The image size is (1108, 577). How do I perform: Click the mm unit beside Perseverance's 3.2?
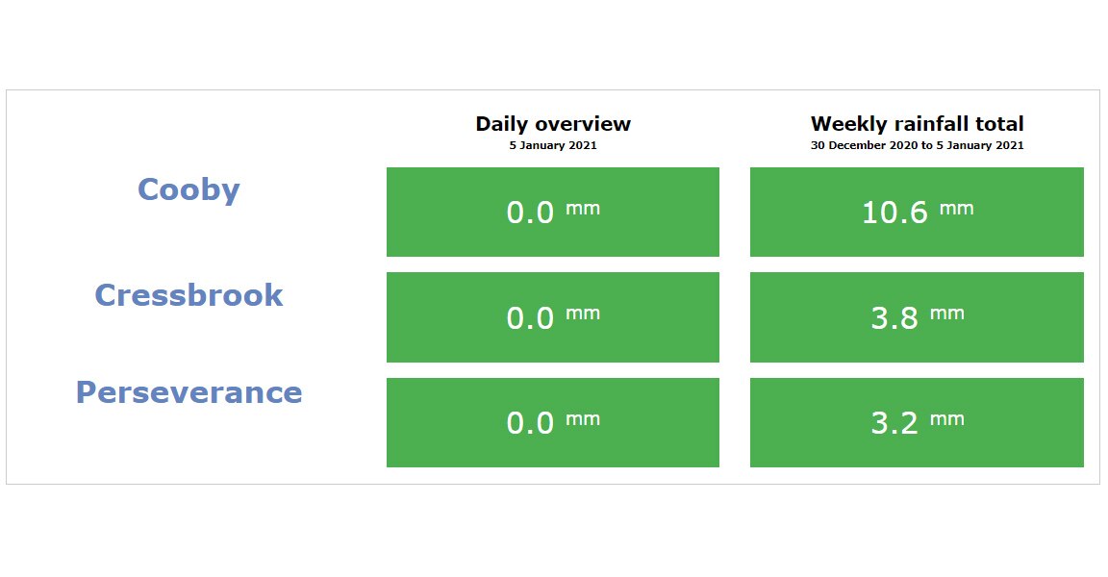click(x=946, y=418)
